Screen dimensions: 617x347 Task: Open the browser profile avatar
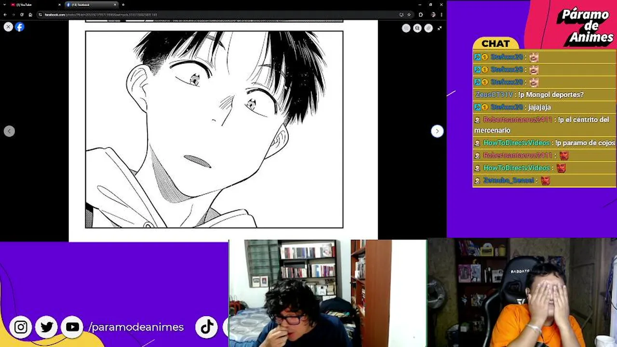[433, 14]
